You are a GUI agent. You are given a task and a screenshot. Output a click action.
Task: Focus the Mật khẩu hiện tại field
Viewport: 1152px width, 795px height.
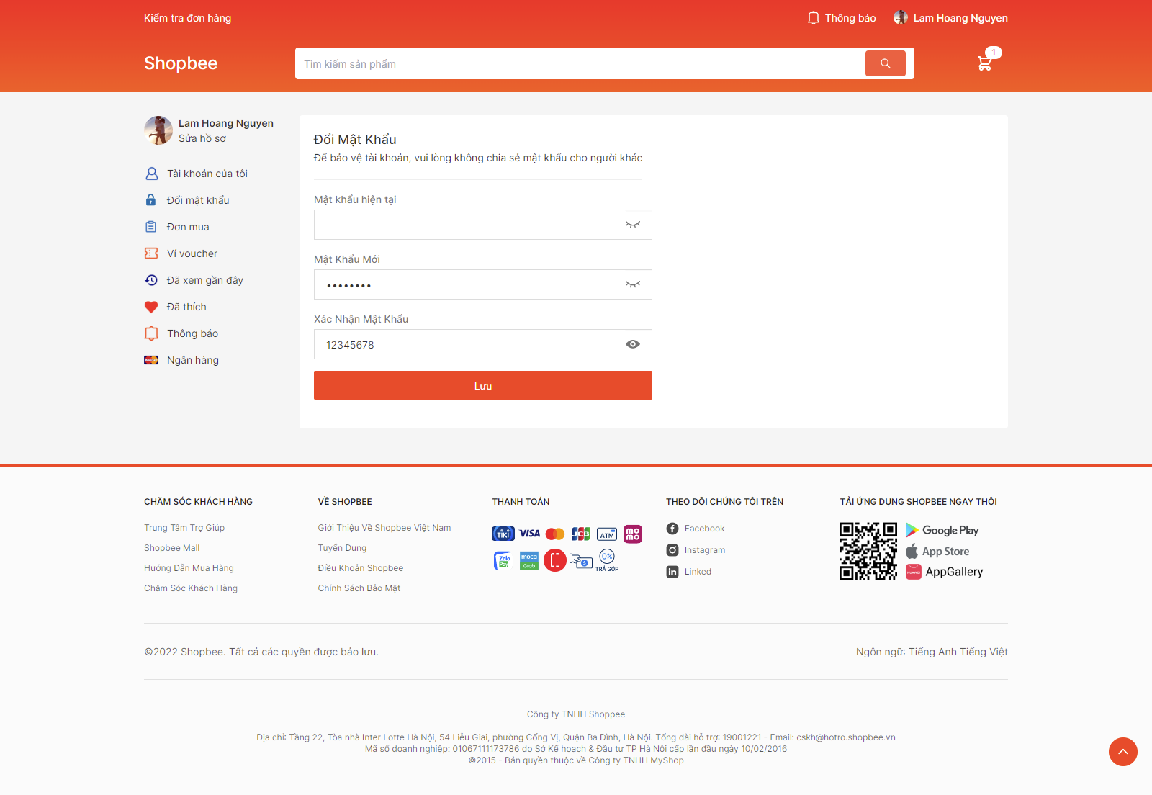point(483,225)
